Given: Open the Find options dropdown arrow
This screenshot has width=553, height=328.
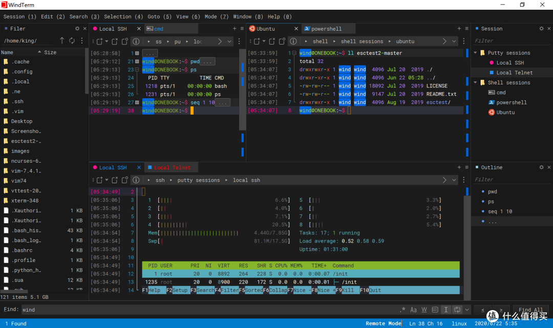Looking at the screenshot, I should [x=467, y=310].
